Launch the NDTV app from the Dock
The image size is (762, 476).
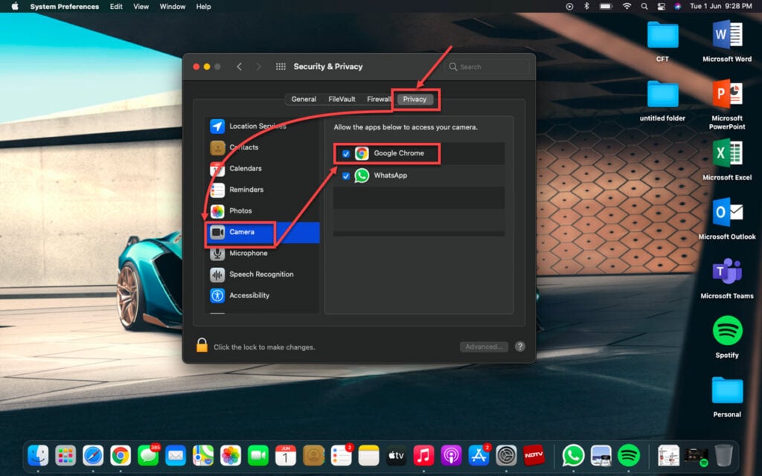534,456
